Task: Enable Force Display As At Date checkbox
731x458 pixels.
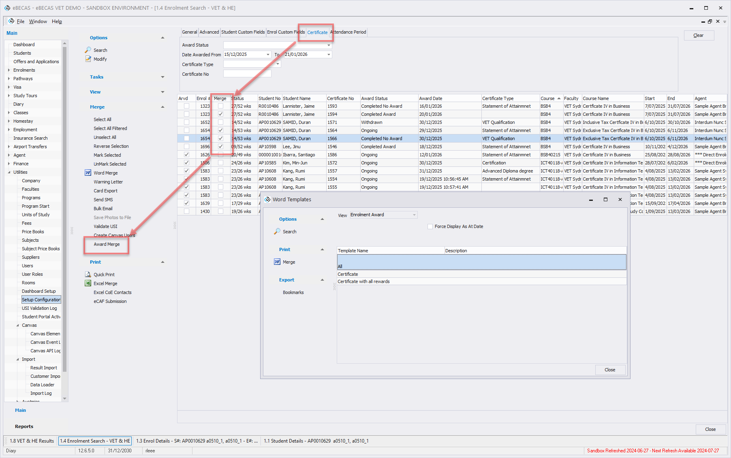Action: coord(430,227)
